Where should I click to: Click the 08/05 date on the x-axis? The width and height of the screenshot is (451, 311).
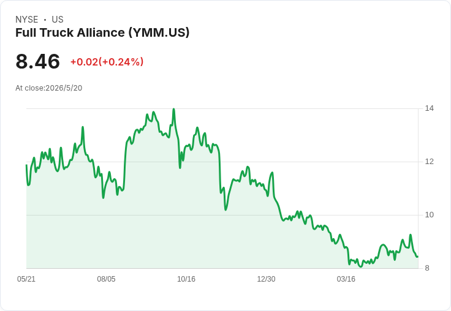coord(106,279)
